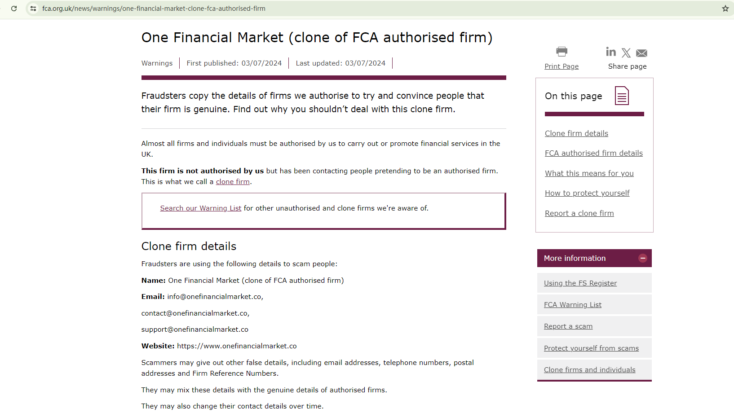Jump to Clone firm details section
Image resolution: width=734 pixels, height=413 pixels.
click(x=576, y=133)
